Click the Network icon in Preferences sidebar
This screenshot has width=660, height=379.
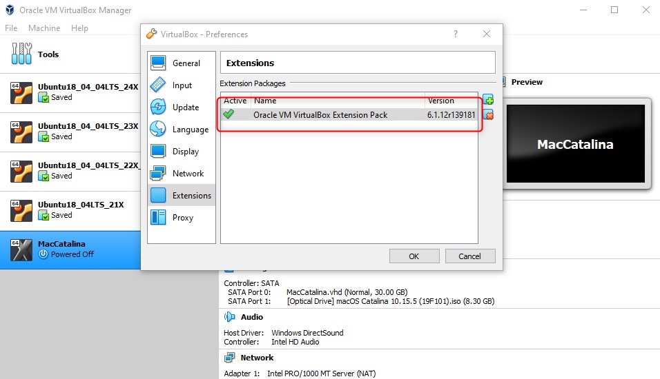click(158, 173)
